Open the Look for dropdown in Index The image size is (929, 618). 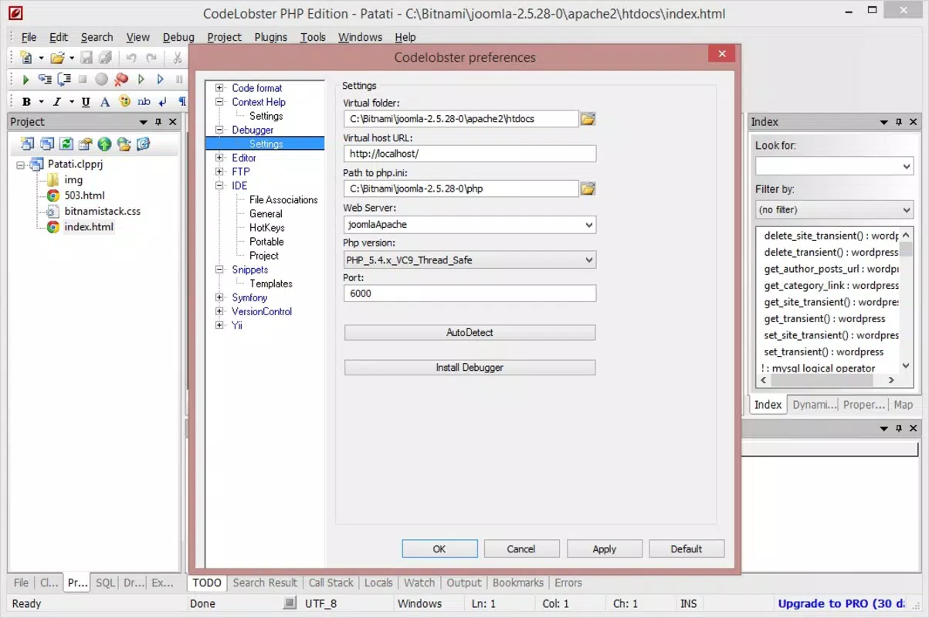point(907,166)
